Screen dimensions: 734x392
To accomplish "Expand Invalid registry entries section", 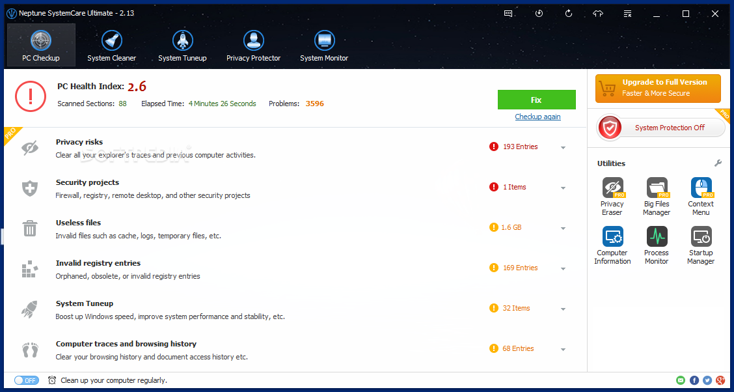I will click(563, 269).
